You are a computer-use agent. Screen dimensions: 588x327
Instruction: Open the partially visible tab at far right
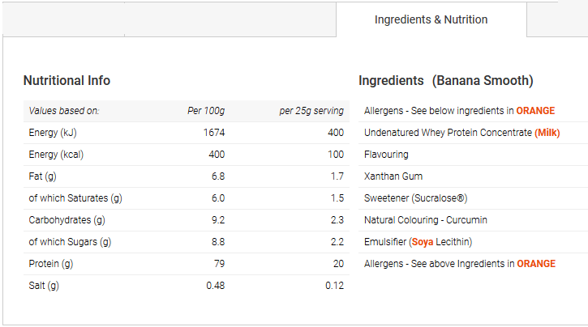(557, 19)
